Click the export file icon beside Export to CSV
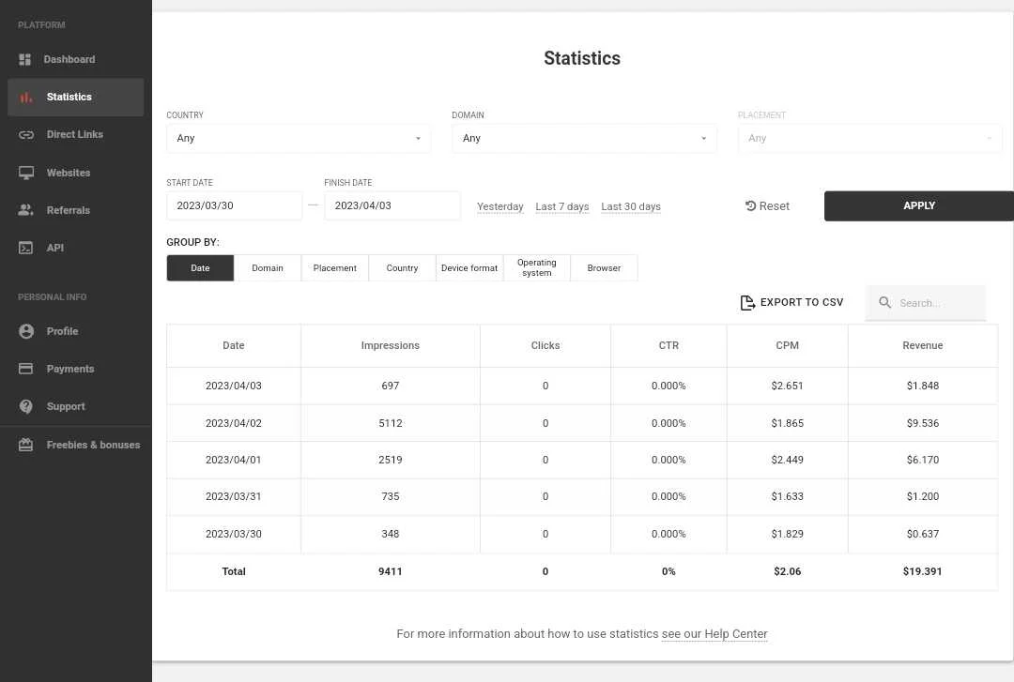The width and height of the screenshot is (1014, 682). point(747,302)
